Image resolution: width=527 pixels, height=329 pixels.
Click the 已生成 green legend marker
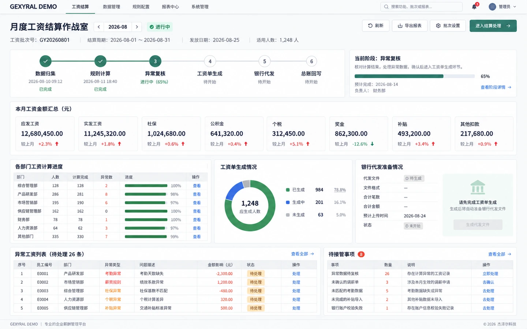(288, 190)
